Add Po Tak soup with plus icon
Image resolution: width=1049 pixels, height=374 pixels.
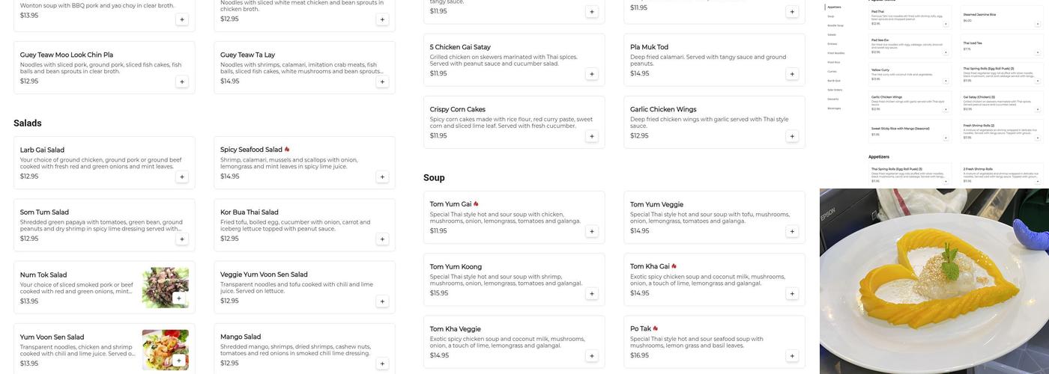coord(792,356)
